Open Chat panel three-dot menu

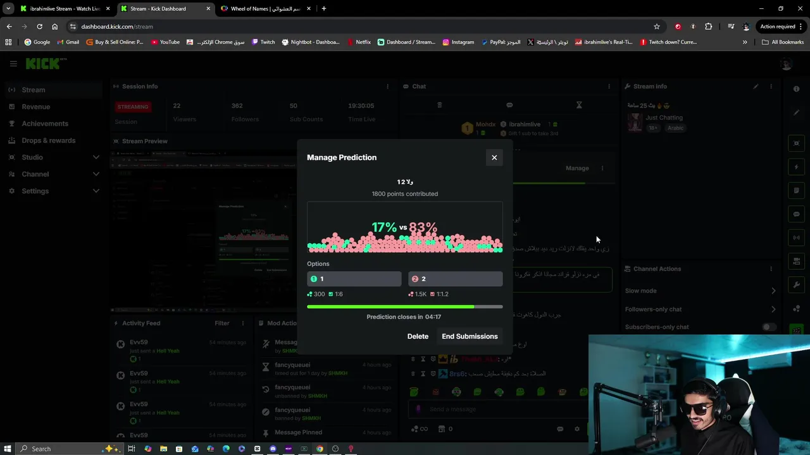pyautogui.click(x=609, y=86)
